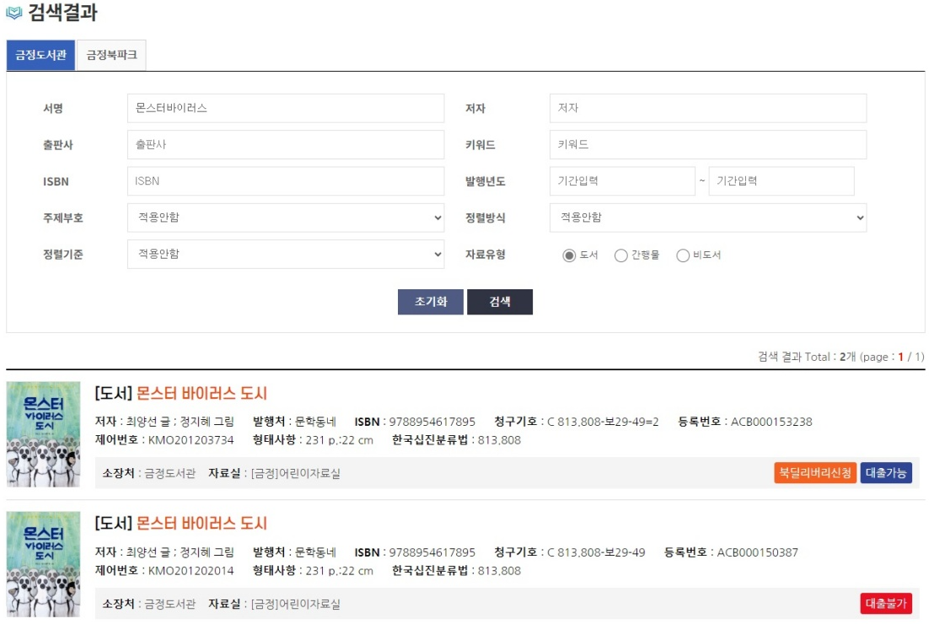Click the blue 대출가능 status button
This screenshot has height=624, width=929.
coord(884,474)
